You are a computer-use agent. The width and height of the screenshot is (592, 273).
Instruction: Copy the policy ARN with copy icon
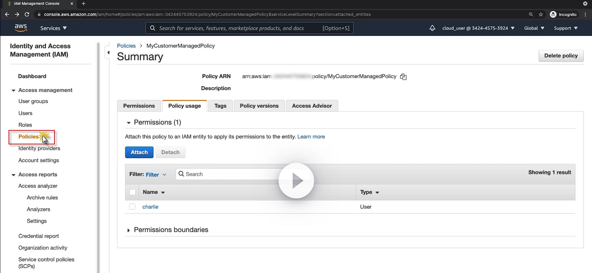pos(403,77)
